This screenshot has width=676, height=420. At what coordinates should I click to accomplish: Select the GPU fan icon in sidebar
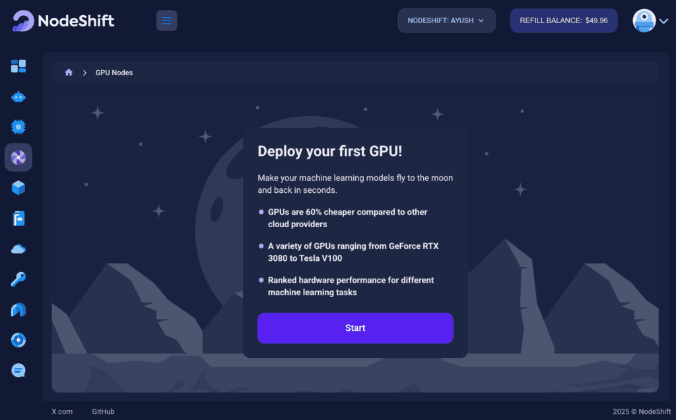click(18, 157)
